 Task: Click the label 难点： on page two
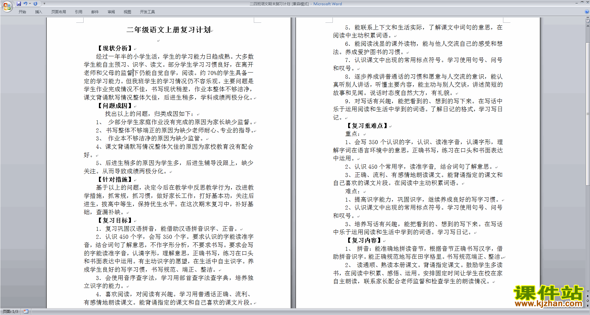353,191
